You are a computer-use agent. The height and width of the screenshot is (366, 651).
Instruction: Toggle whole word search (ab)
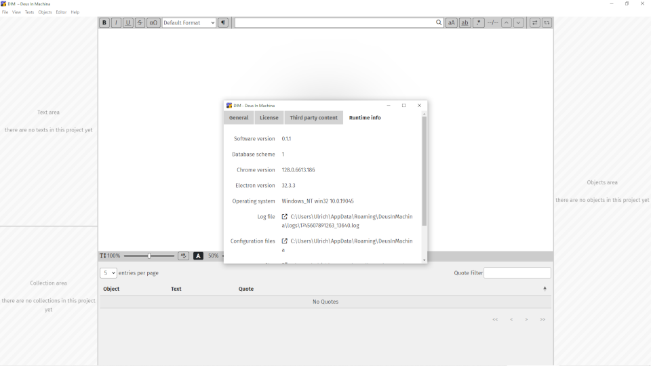tap(465, 23)
